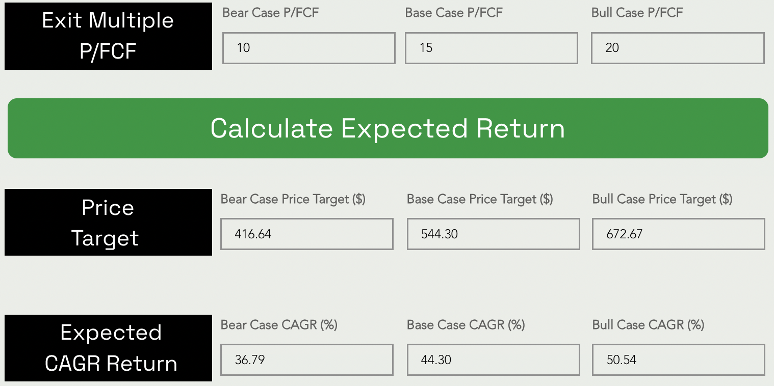Viewport: 774px width, 386px height.
Task: Select the Base Case CAGR field
Action: [493, 360]
